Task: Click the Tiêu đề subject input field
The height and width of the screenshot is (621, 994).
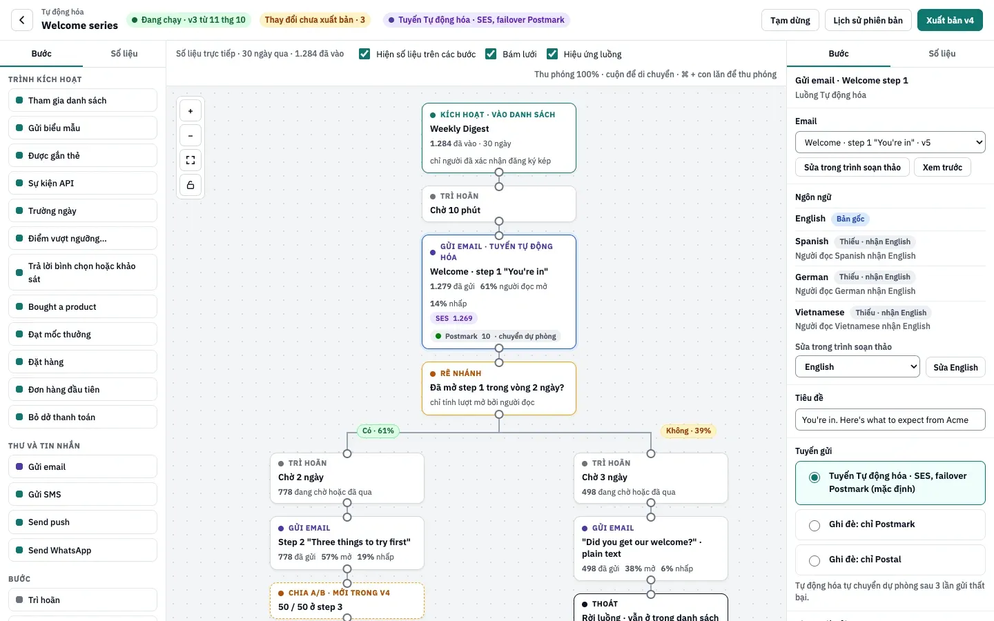Action: (x=890, y=420)
